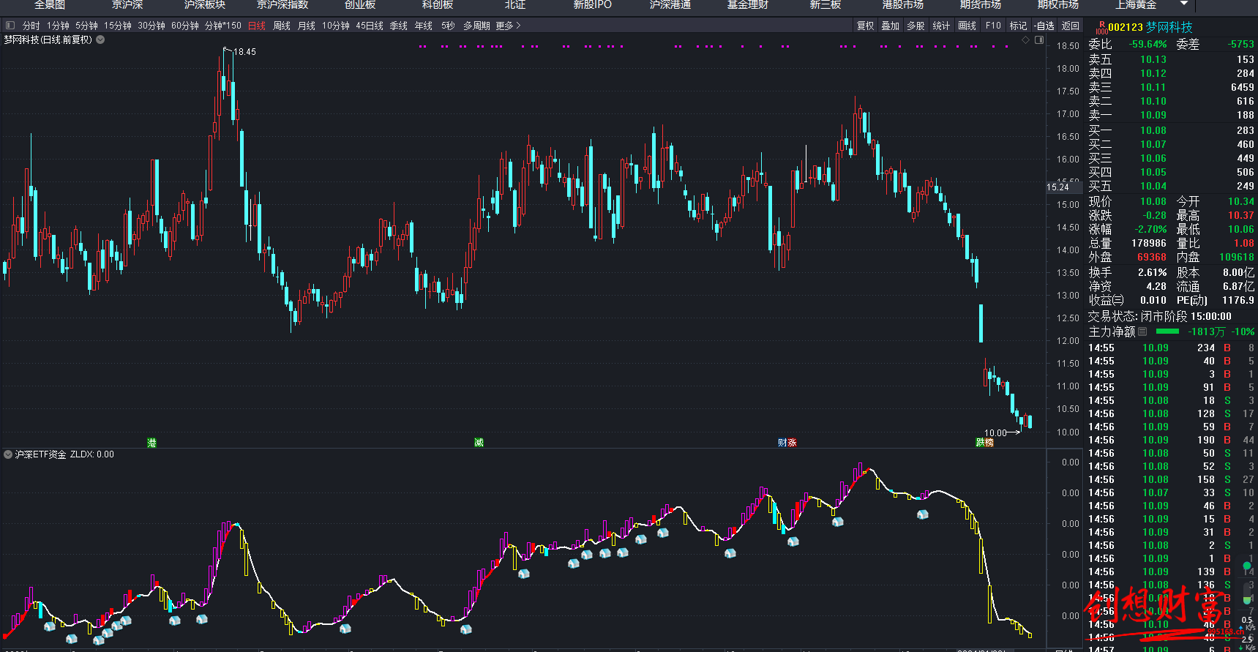Select the 15分钟 period
1258x652 pixels.
(x=117, y=26)
